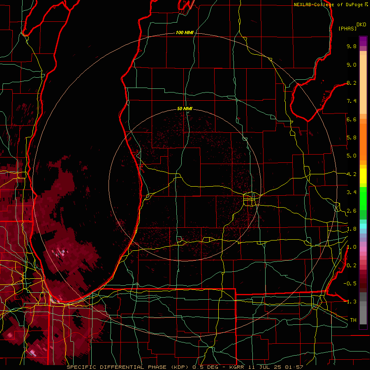Viewport: 370px width, 370px height.
Task: Click the 1.8 value on the color scale
Action: pos(351,229)
